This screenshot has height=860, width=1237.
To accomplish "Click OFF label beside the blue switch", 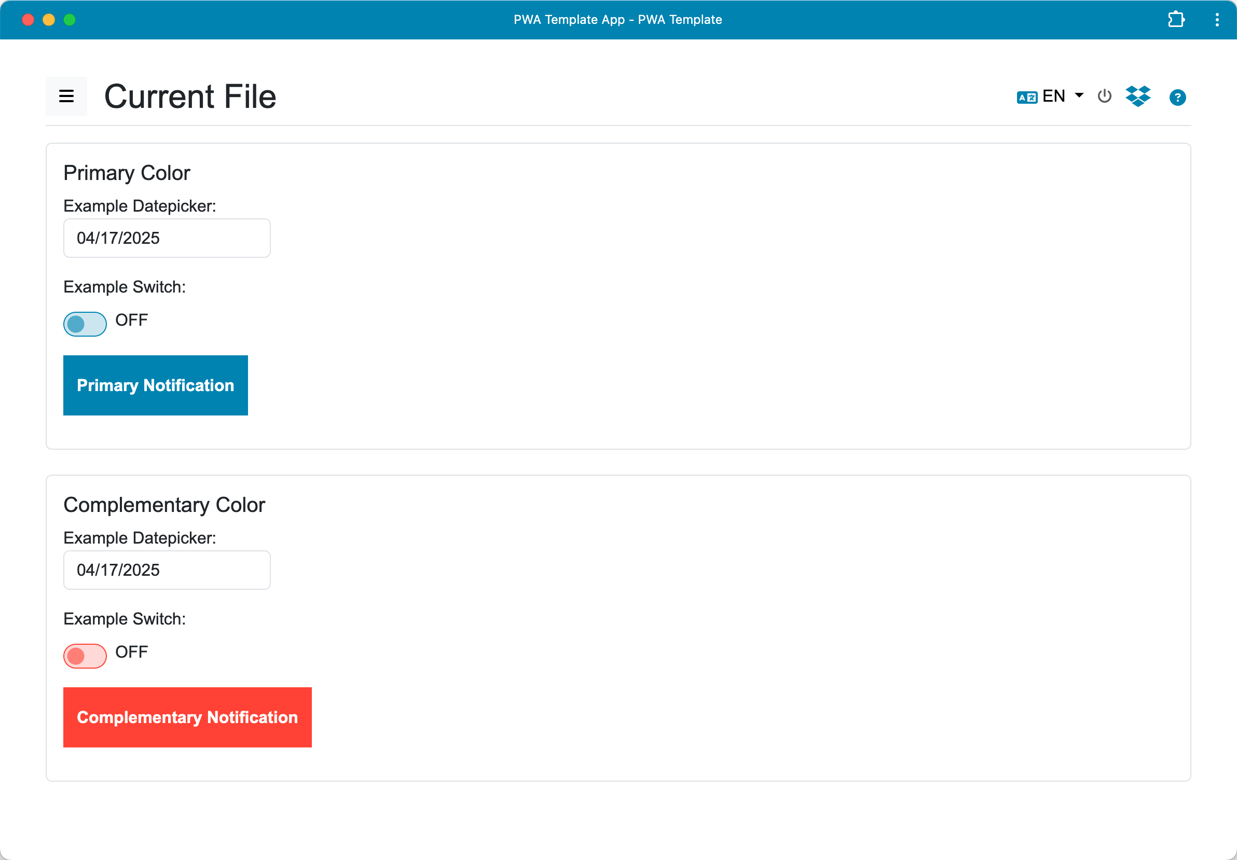I will point(131,320).
